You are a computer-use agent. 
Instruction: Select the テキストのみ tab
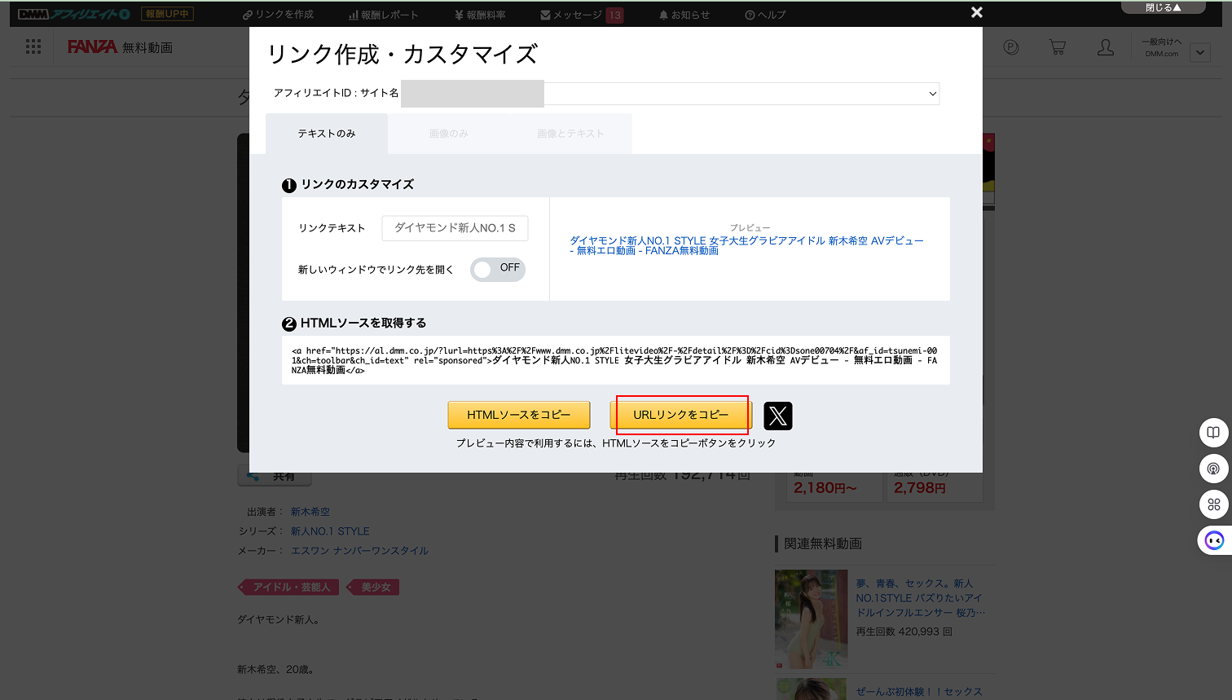(x=327, y=134)
